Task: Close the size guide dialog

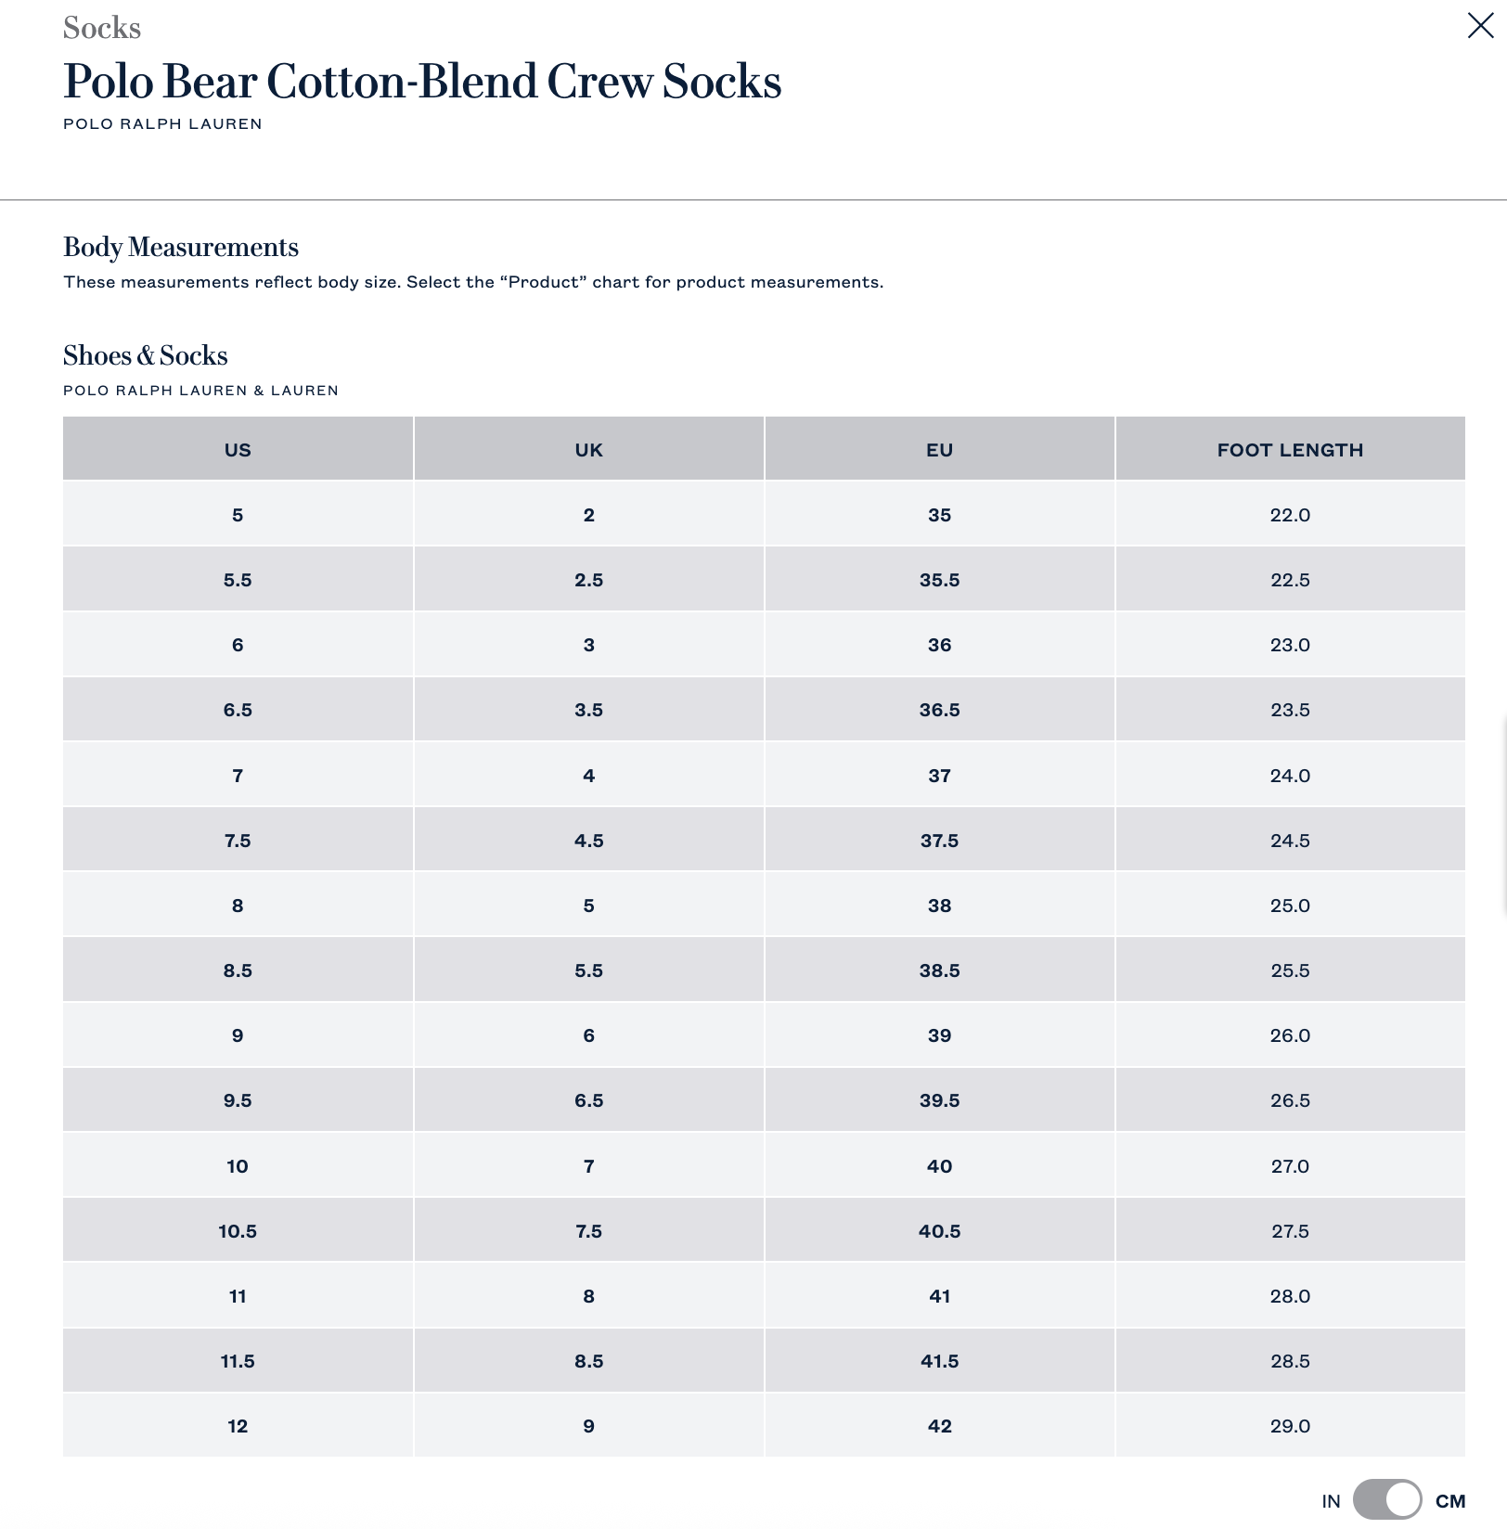Action: tap(1480, 25)
